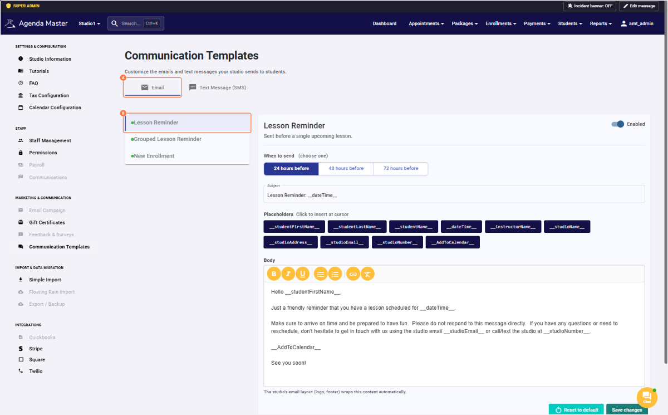Viewport: 668px width, 415px height.
Task: Click the Staff Management people icon
Action: [21, 140]
